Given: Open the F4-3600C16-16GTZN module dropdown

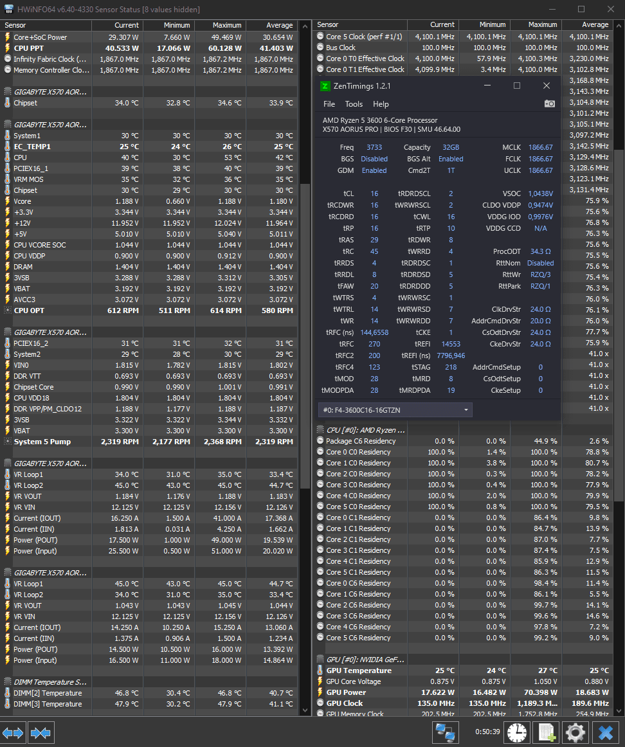Looking at the screenshot, I should click(x=395, y=410).
